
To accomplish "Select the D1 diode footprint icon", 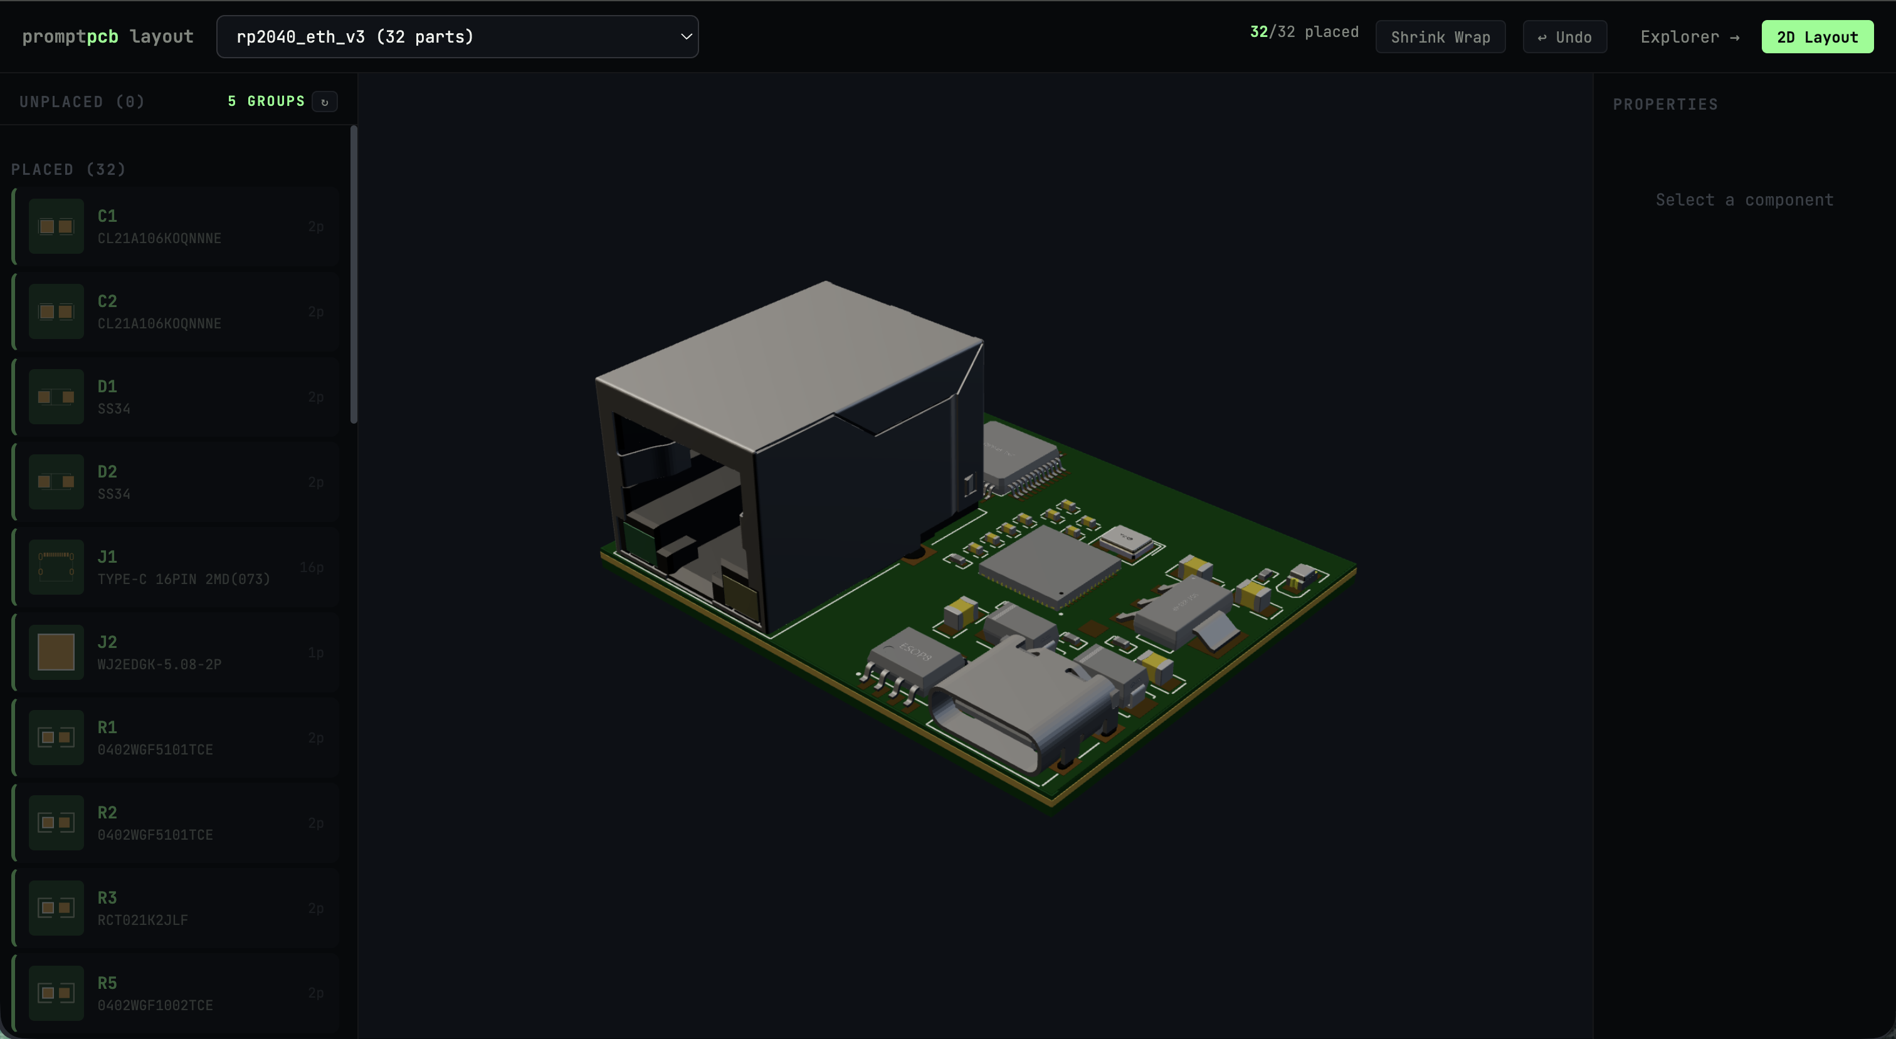I will point(56,397).
